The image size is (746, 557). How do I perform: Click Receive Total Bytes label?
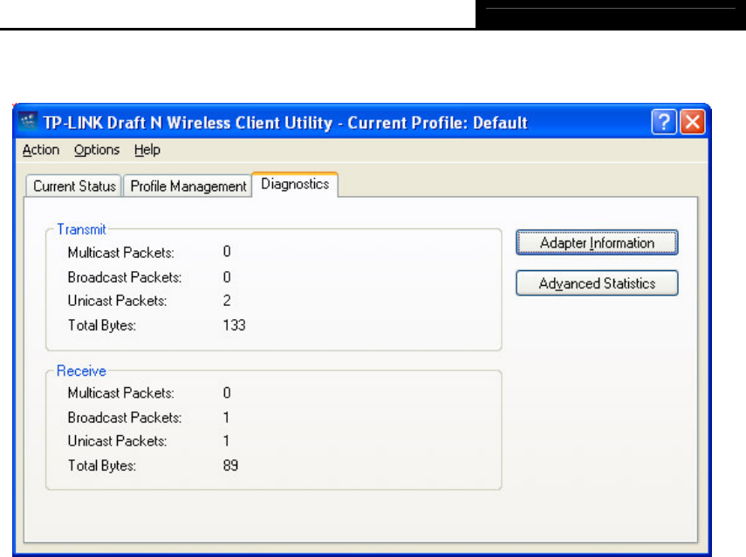tap(102, 465)
